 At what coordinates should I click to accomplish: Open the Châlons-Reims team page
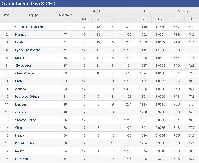pyautogui.click(x=25, y=120)
